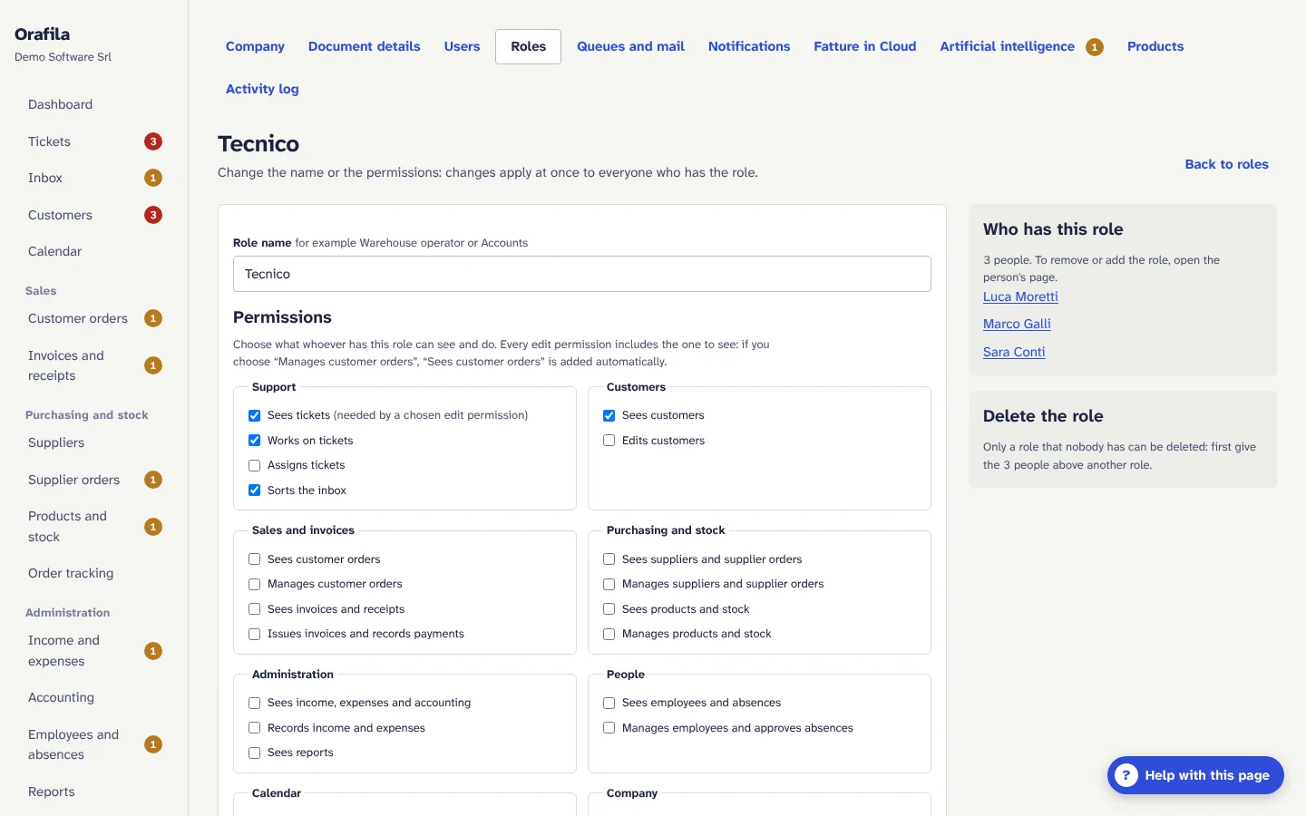1306x816 pixels.
Task: Toggle the Sees tickets checkbox
Action: [x=255, y=415]
